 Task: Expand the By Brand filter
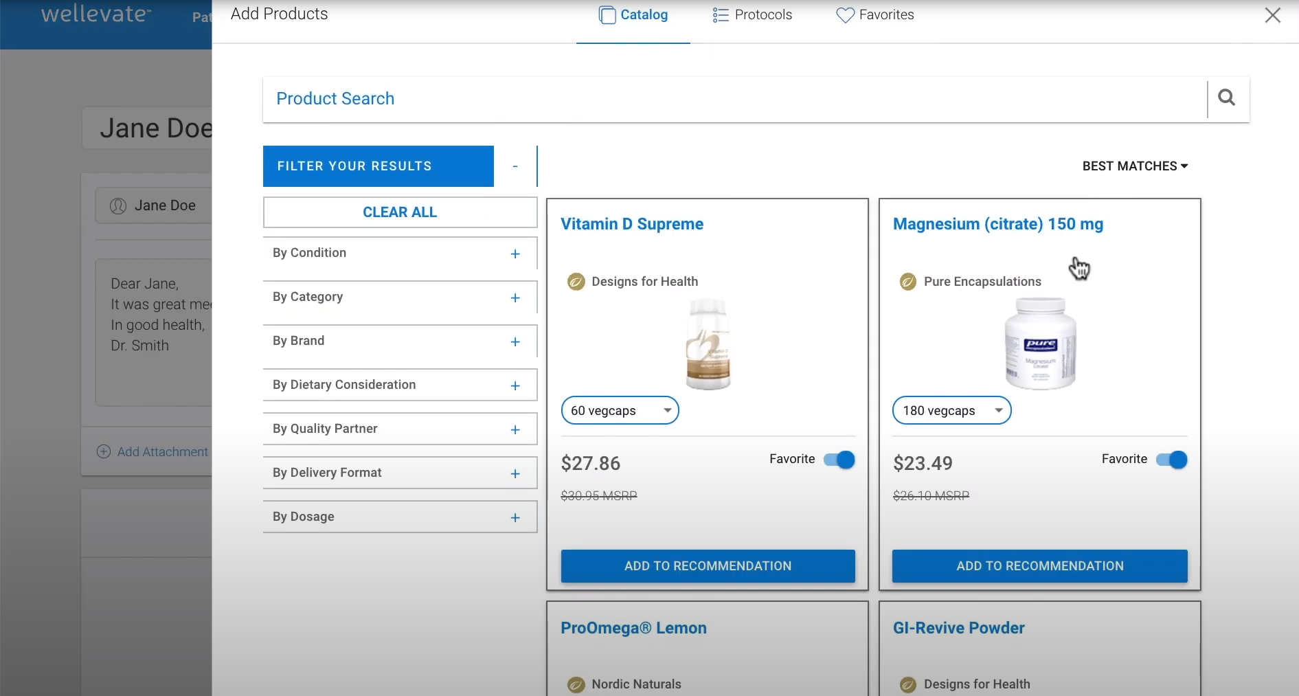400,341
